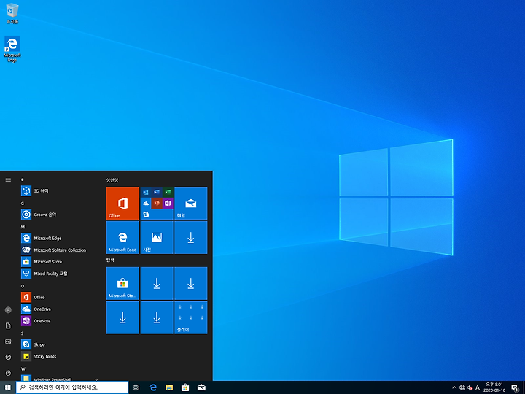Click the Office orange tile

click(x=122, y=203)
